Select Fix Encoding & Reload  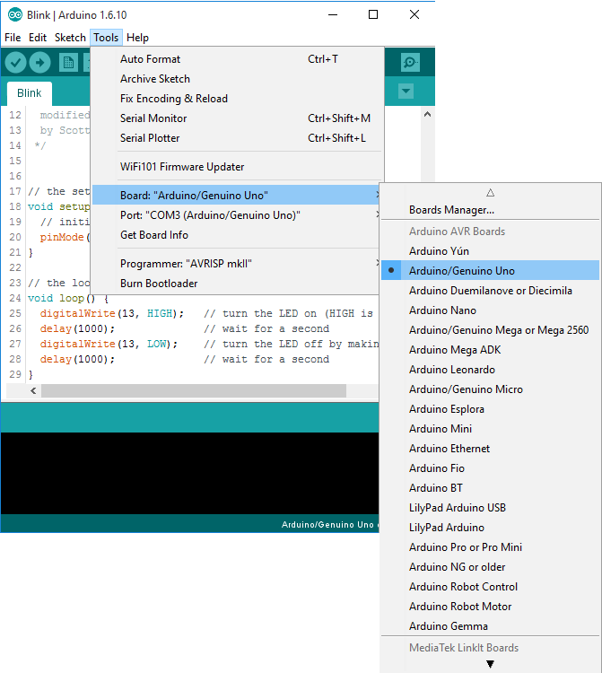click(x=236, y=99)
